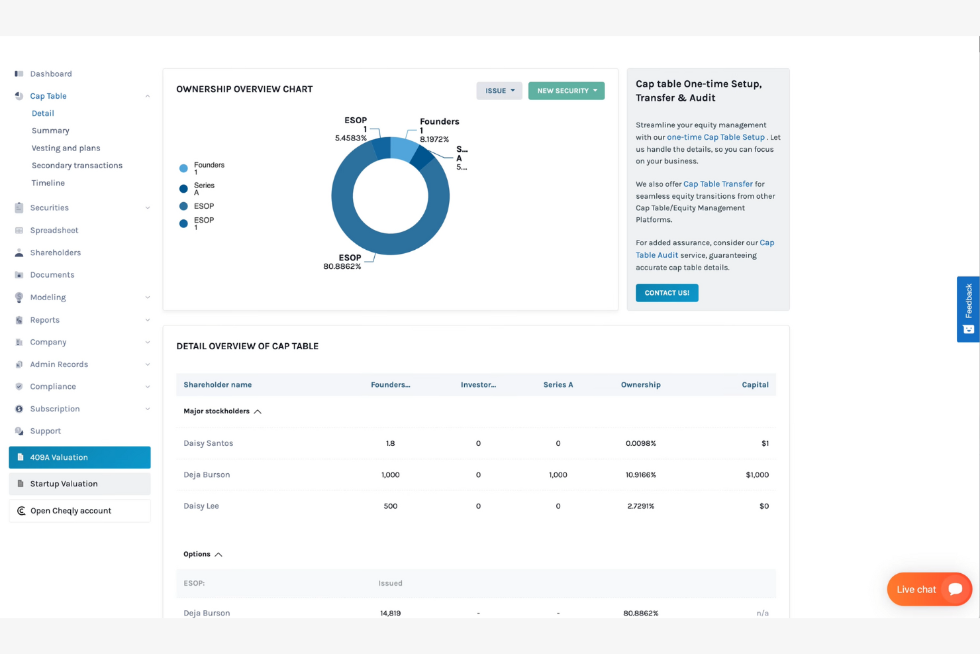Viewport: 980px width, 654px height.
Task: Open the ISSUE dropdown
Action: pos(499,90)
